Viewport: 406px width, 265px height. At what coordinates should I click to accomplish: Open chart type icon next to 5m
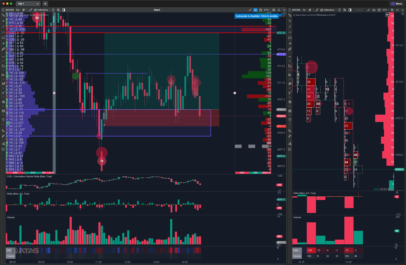point(24,10)
